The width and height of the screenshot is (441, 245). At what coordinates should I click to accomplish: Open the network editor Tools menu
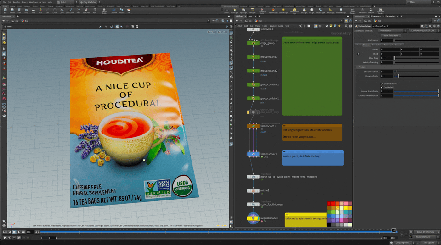[265, 26]
